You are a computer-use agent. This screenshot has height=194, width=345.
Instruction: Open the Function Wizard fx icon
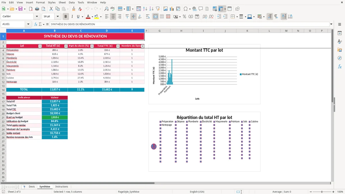36,24
